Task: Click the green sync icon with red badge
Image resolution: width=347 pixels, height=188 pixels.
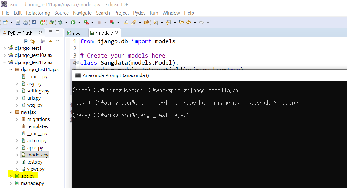Action: [x=42, y=22]
